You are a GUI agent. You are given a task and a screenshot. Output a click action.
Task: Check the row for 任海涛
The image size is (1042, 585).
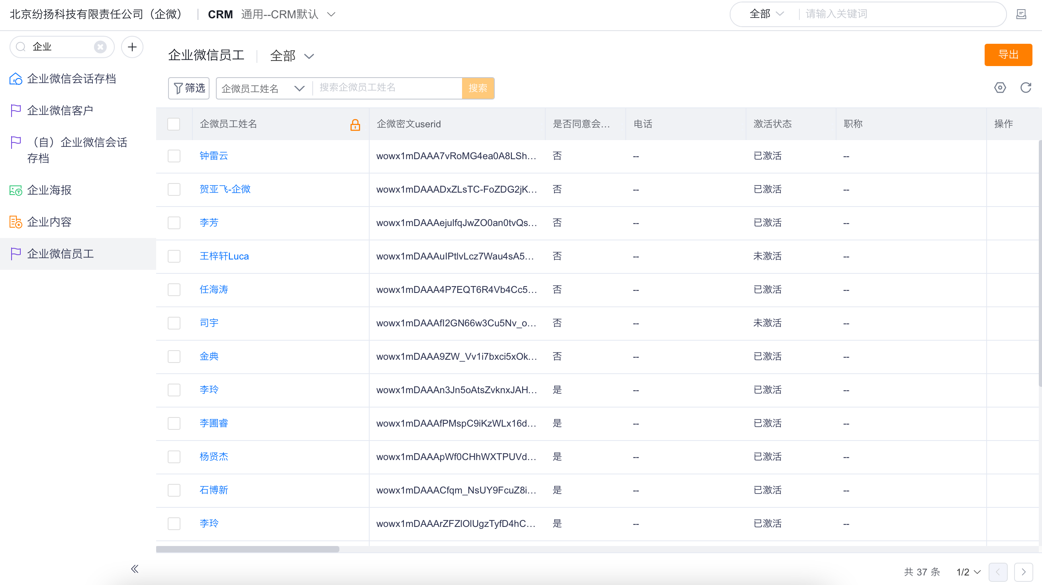click(174, 290)
